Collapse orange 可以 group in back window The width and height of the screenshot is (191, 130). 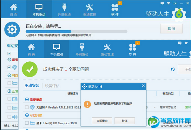click(9, 75)
